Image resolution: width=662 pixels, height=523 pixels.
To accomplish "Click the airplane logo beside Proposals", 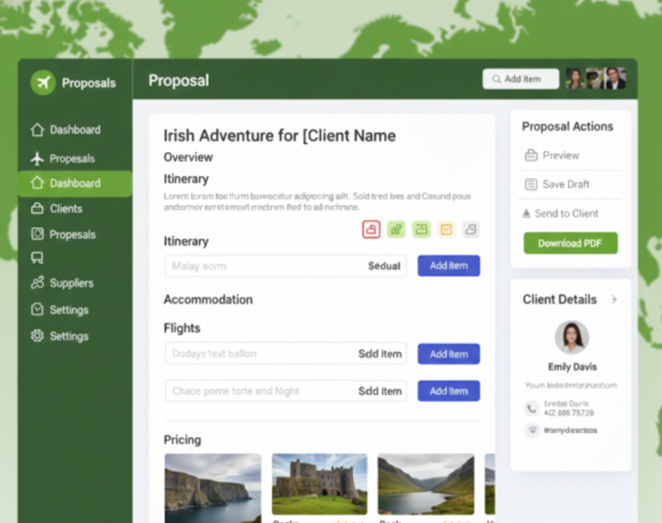I will 43,83.
